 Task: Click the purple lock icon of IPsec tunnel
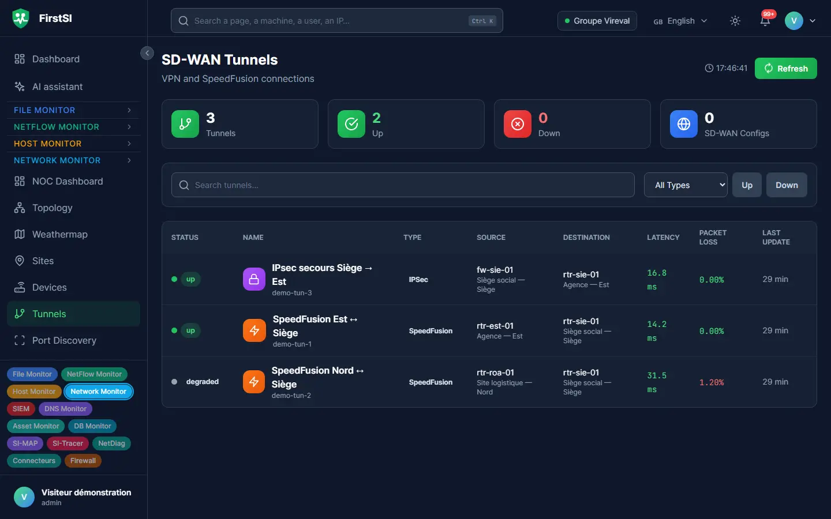[x=254, y=279]
